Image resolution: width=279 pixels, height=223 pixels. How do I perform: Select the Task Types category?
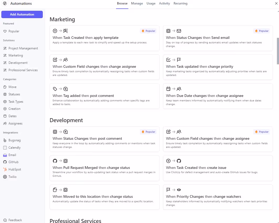tap(16, 102)
